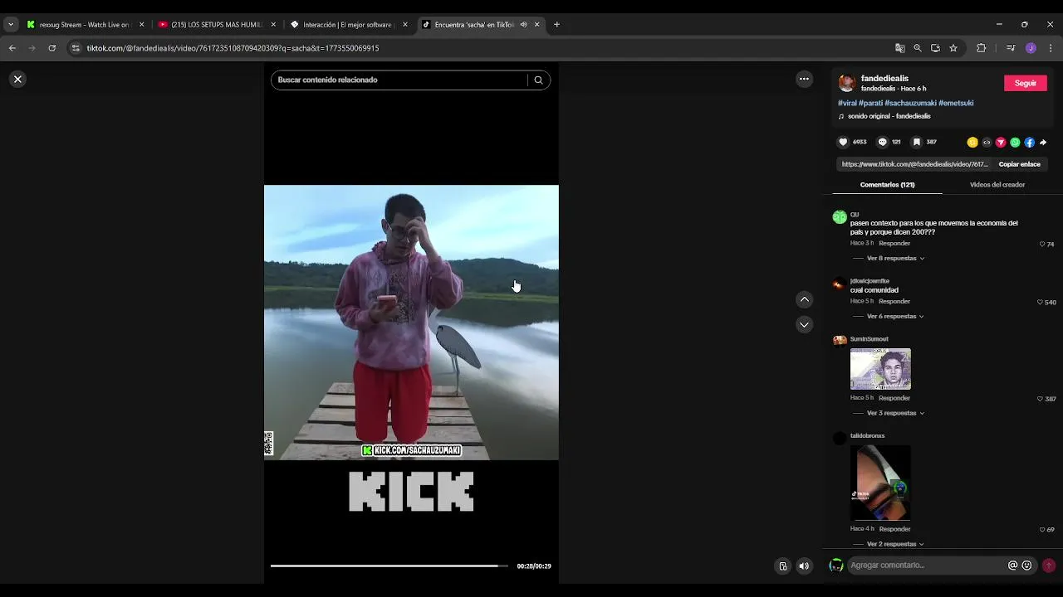
Task: Open browser zoom control icon
Action: (x=918, y=48)
